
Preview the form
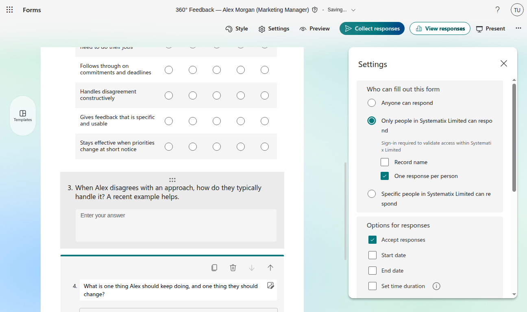(x=314, y=29)
